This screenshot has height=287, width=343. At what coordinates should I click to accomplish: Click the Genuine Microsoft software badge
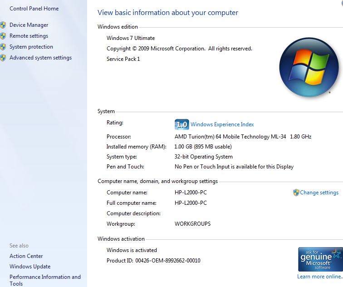(x=320, y=259)
